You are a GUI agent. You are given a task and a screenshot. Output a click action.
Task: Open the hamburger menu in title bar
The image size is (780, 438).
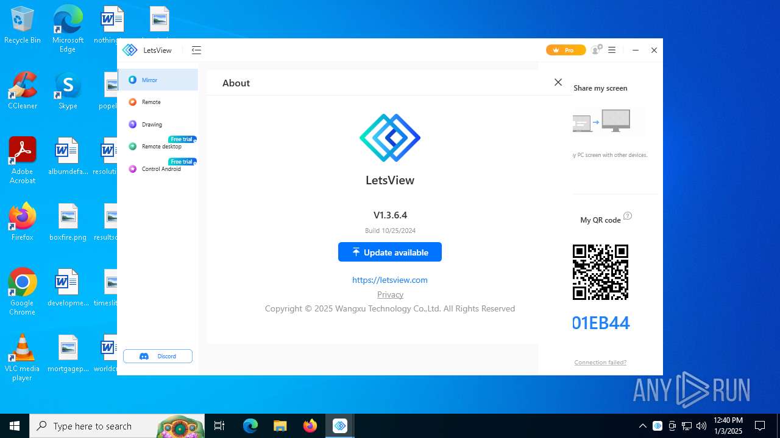coord(612,50)
